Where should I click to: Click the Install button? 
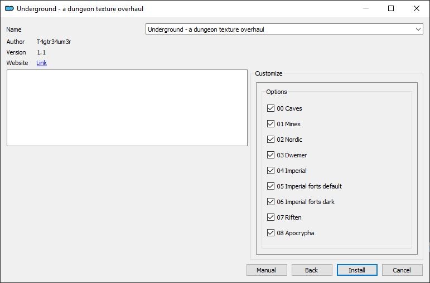click(x=357, y=270)
